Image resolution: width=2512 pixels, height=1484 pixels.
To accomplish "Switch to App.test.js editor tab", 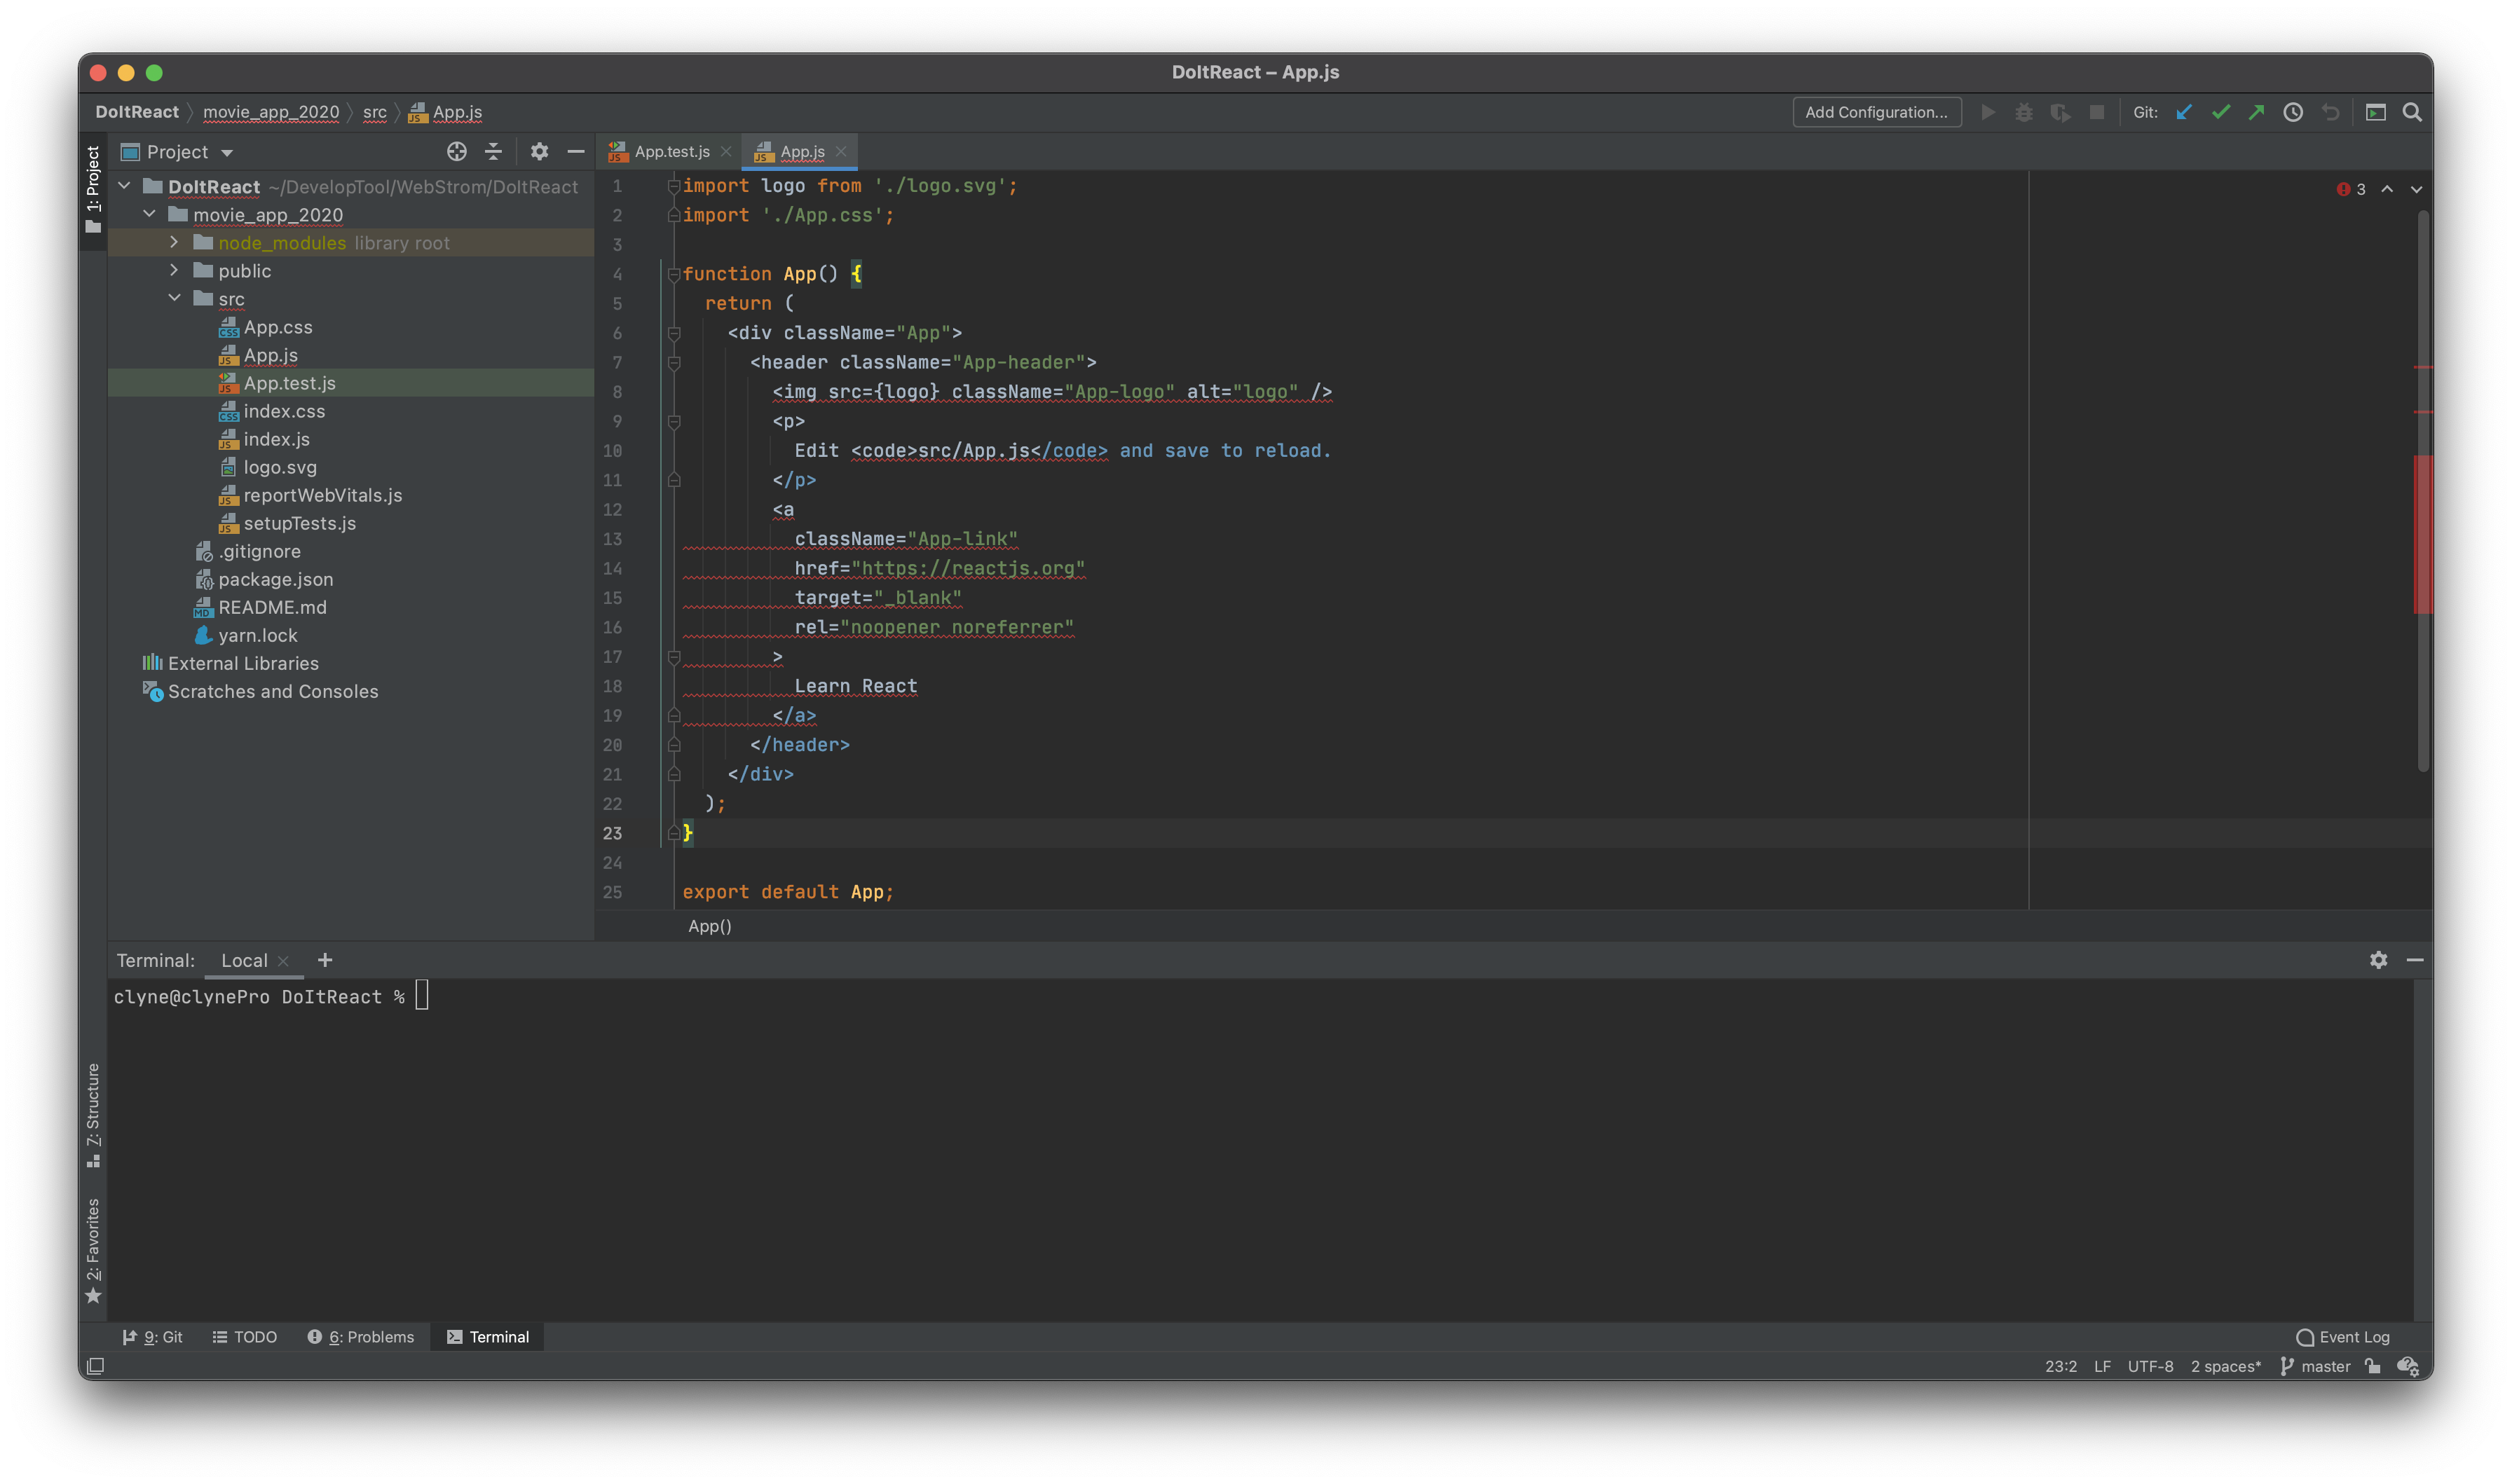I will pyautogui.click(x=671, y=152).
